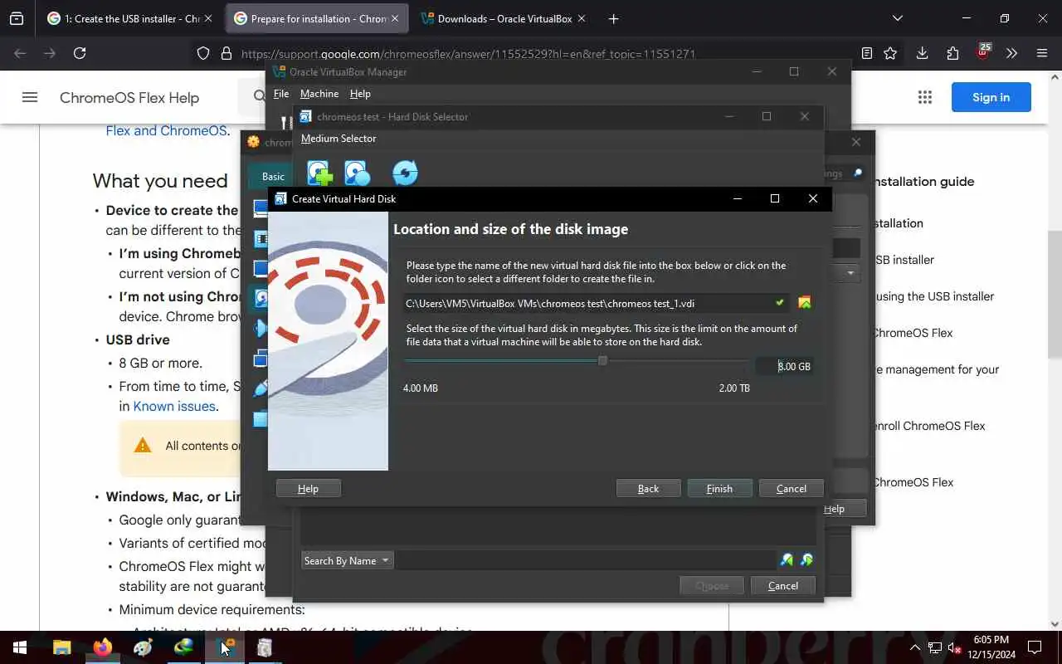Open the Help menu in VirtualBox Manager
The image size is (1062, 664).
[x=360, y=94]
